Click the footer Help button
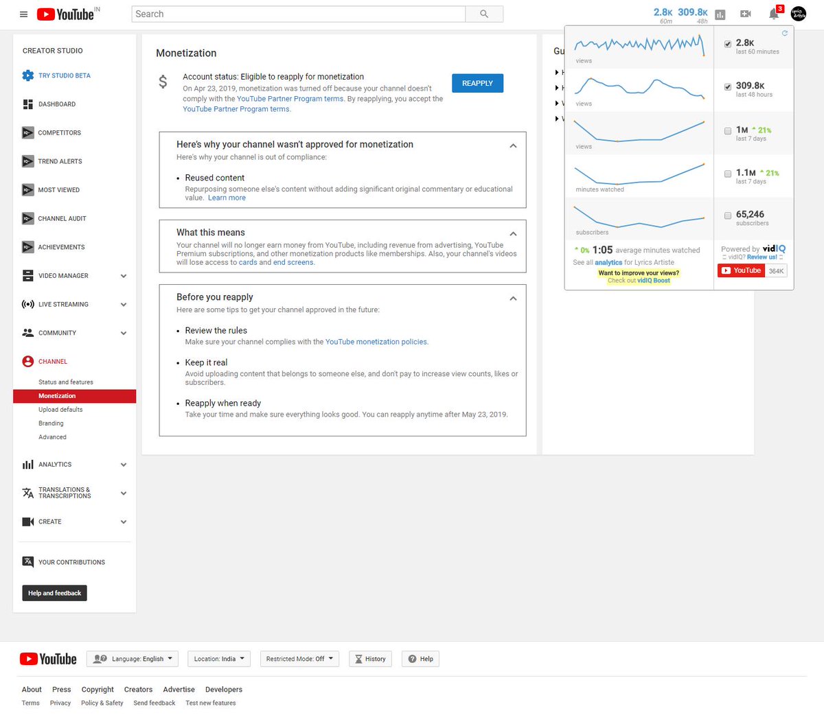824x724 pixels. click(420, 659)
